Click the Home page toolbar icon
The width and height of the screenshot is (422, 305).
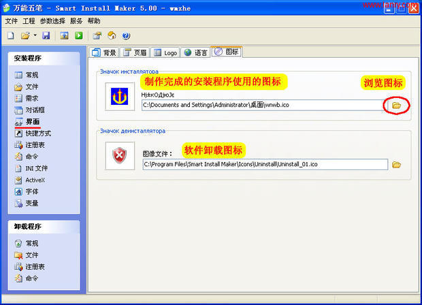(112, 35)
